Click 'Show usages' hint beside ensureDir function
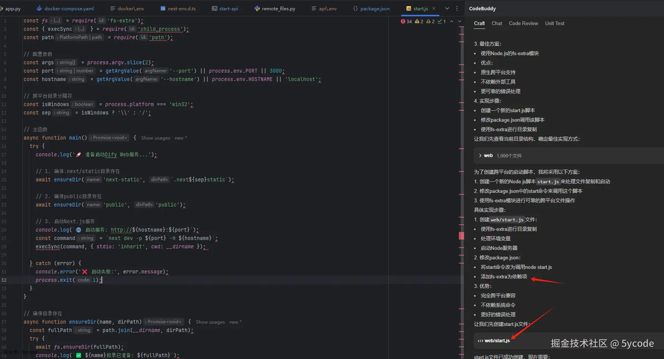The width and height of the screenshot is (664, 359). (x=210, y=322)
